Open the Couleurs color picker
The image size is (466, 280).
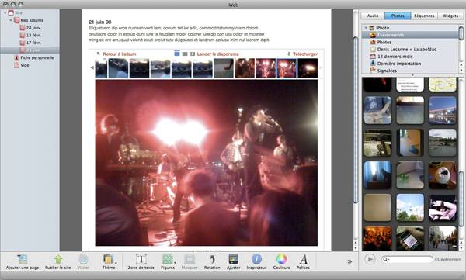click(281, 260)
